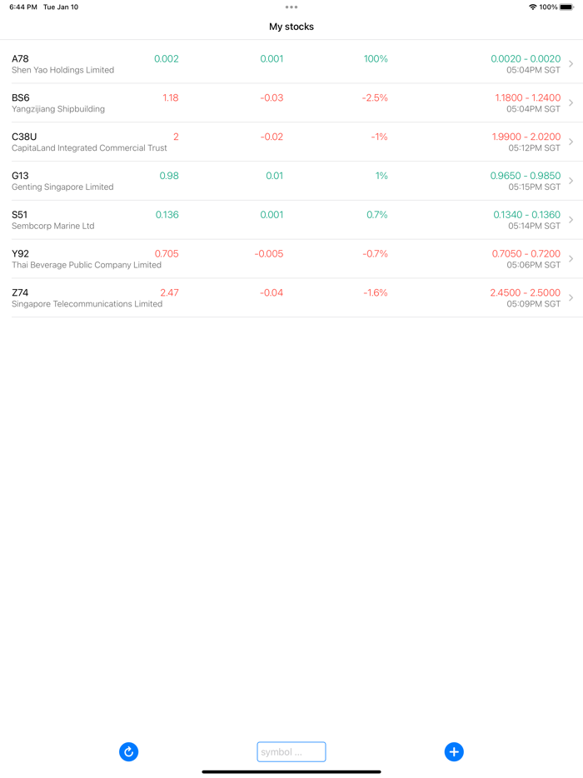Tap the multitasking dots at top center
Image resolution: width=583 pixels, height=778 pixels.
[291, 7]
